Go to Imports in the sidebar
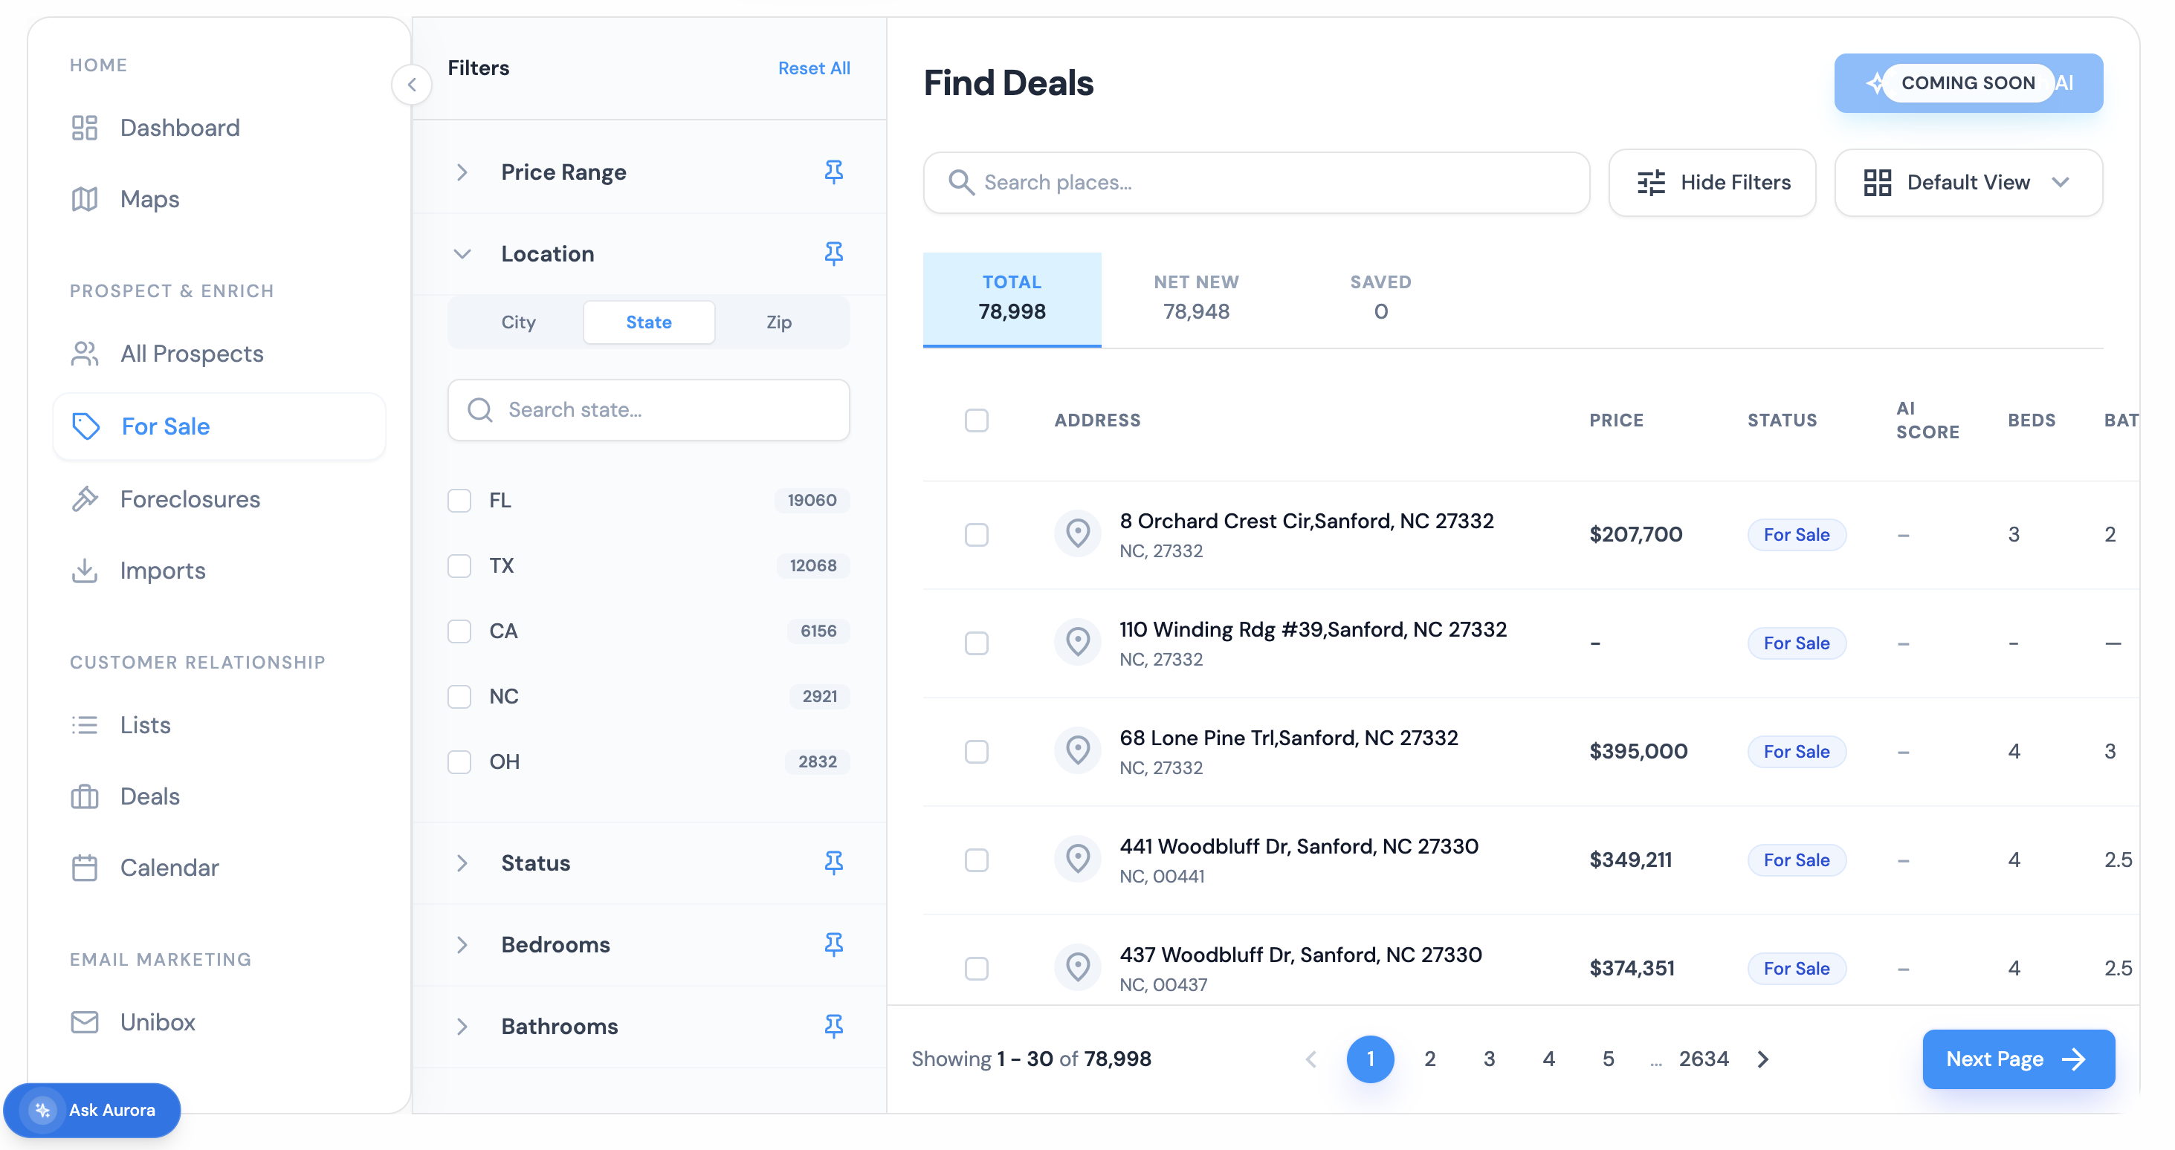 163,571
